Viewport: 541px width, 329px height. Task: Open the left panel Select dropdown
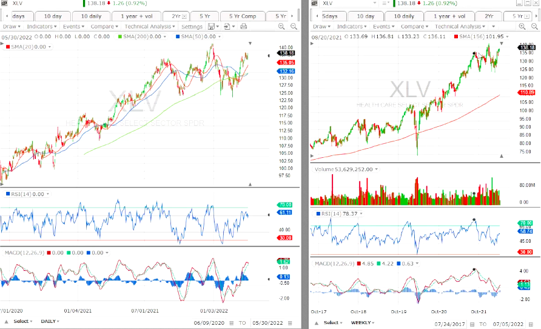(x=23, y=321)
